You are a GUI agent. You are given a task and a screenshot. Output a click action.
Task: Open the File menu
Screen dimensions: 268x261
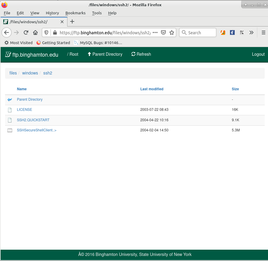point(7,13)
